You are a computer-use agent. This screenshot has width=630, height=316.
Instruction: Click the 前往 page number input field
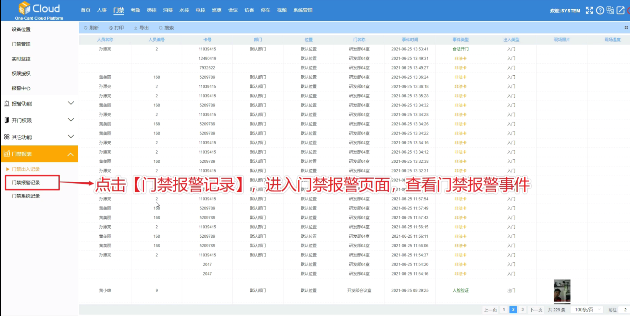click(625, 310)
